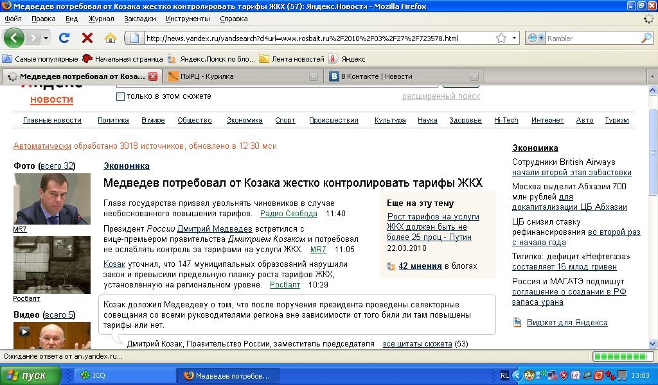Click the page scrollbar down arrow
658x385 pixels.
pyautogui.click(x=653, y=343)
